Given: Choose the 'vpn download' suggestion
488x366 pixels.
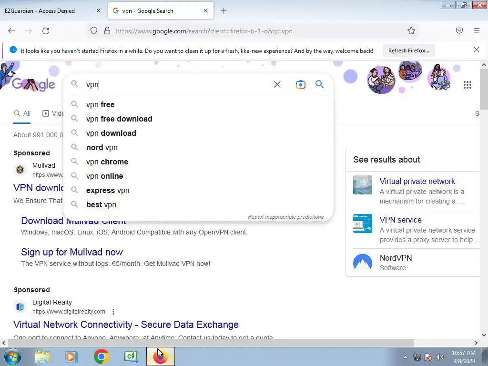Looking at the screenshot, I should point(199,133).
